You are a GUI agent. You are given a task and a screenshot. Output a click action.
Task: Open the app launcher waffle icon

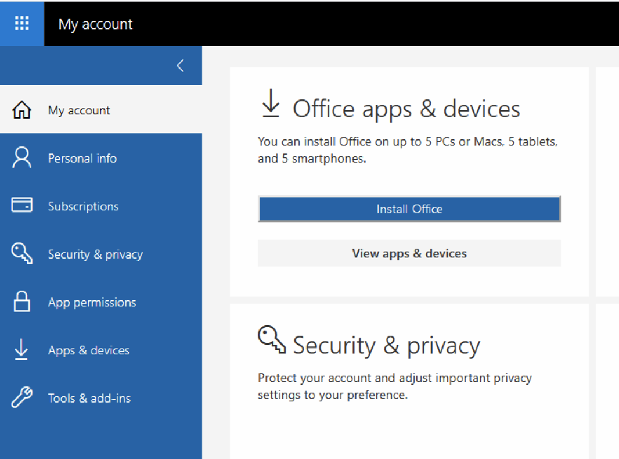click(21, 23)
